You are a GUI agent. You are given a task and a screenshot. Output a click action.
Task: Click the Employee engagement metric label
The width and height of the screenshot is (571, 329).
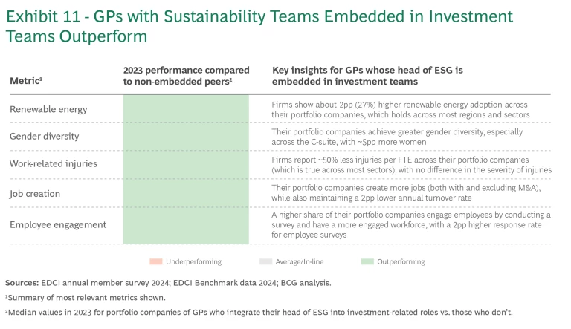[58, 224]
